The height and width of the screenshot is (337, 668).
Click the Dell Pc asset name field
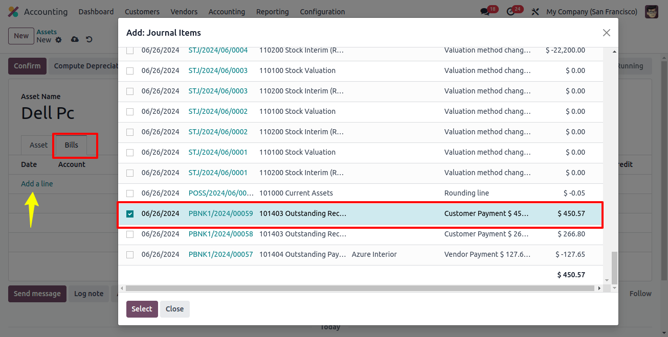[48, 113]
